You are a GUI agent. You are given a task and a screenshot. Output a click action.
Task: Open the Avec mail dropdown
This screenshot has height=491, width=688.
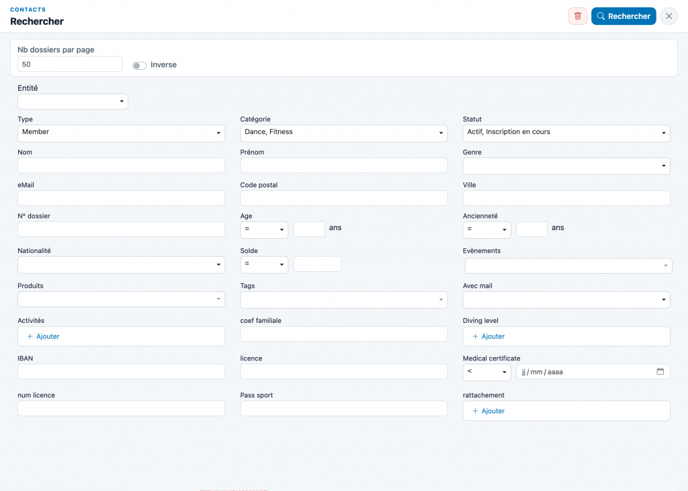pos(566,300)
